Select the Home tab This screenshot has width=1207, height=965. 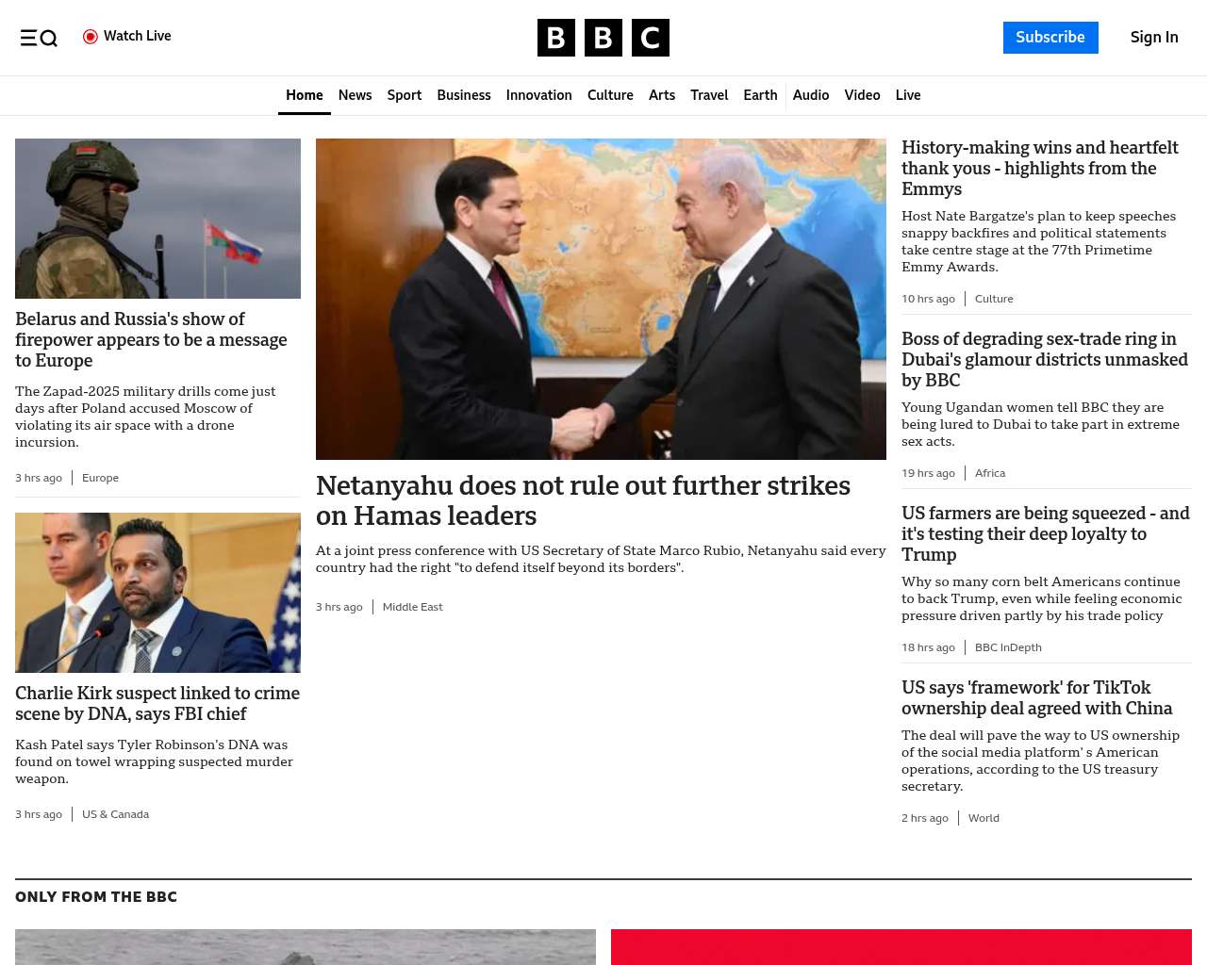coord(305,95)
